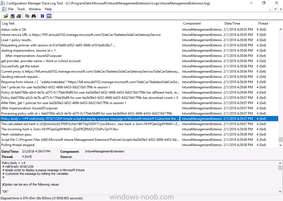Restore the inner log document window
The image size is (283, 201).
click(x=276, y=9)
